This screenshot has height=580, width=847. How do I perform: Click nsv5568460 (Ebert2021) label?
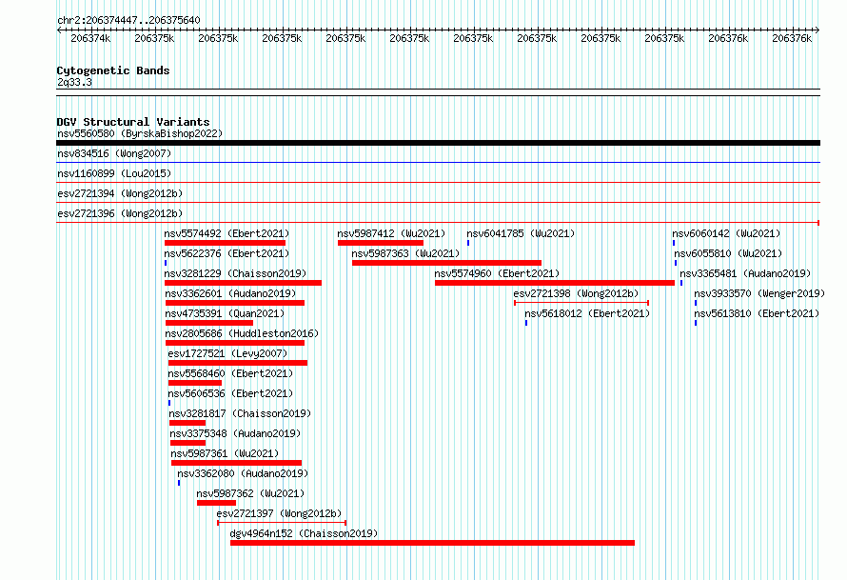230,373
